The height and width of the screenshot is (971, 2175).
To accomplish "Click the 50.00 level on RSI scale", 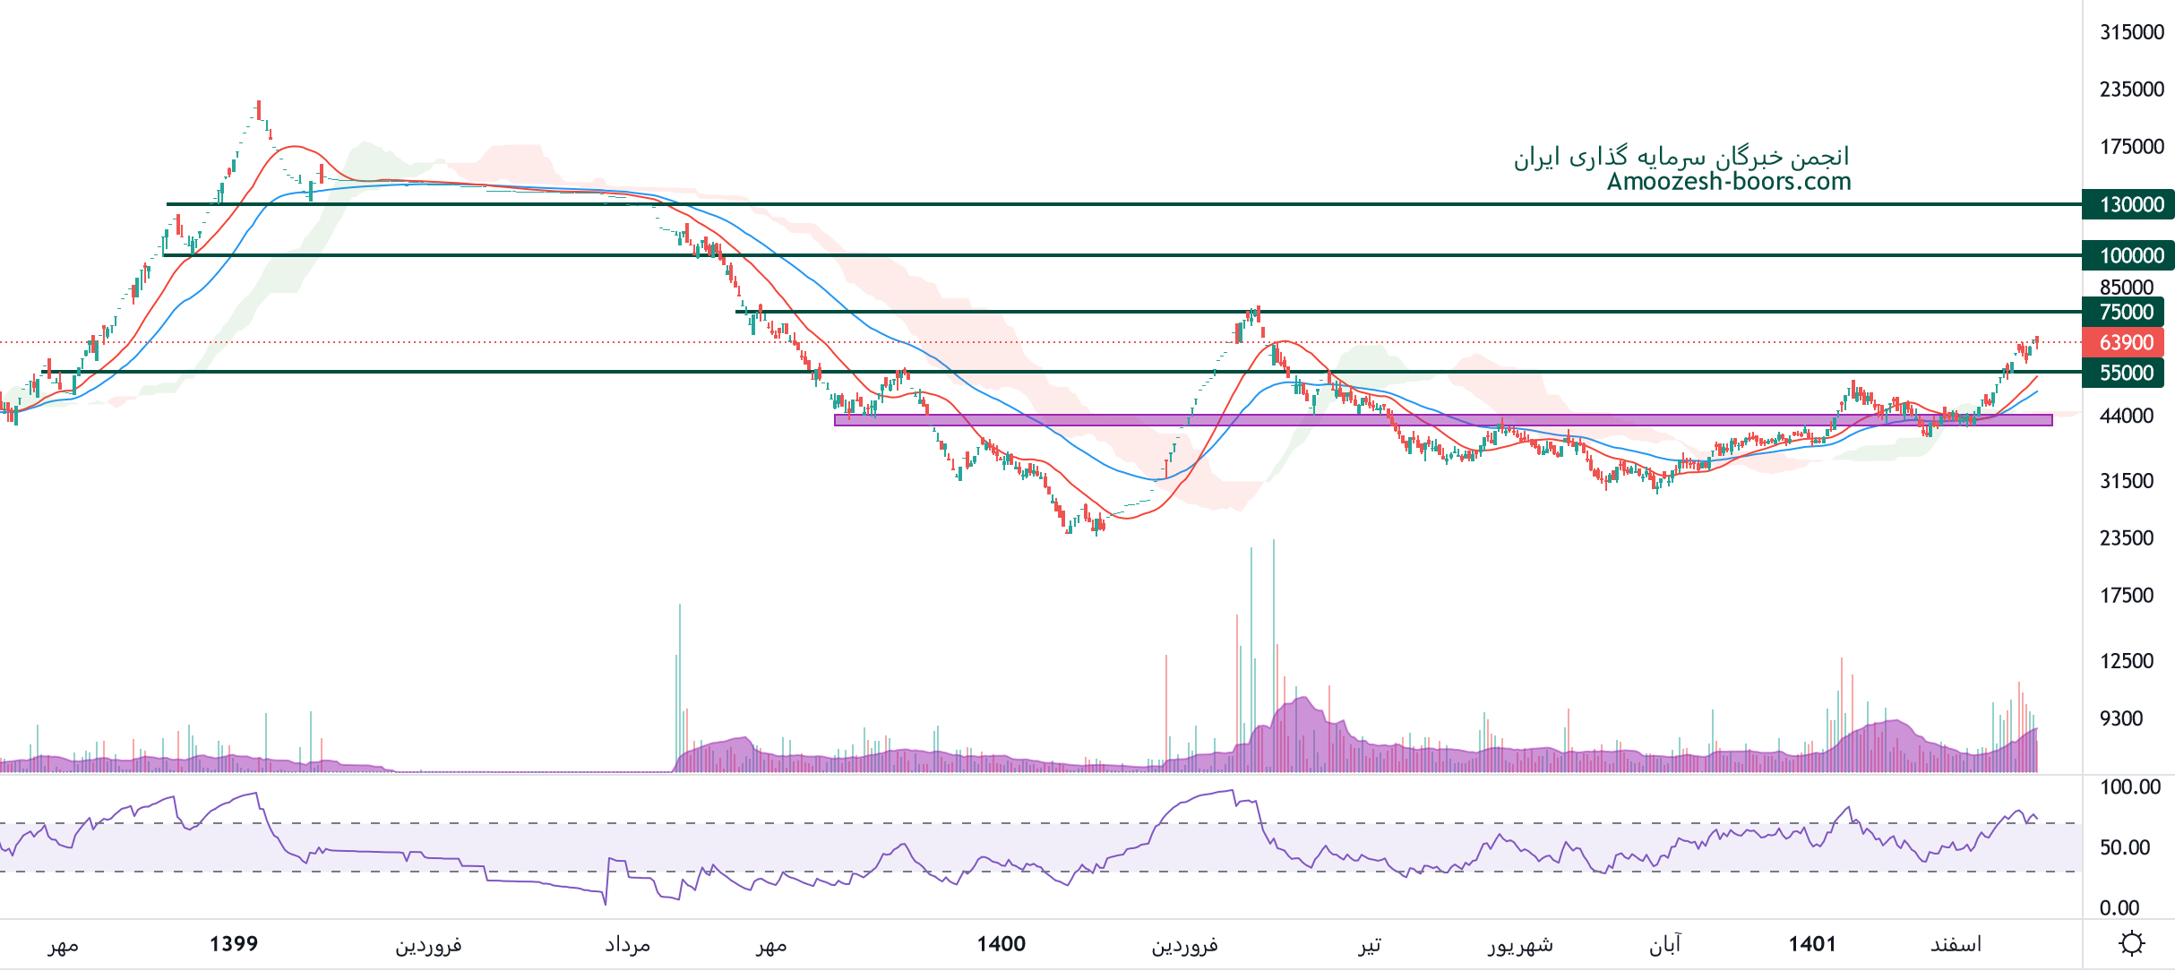I will (2124, 847).
